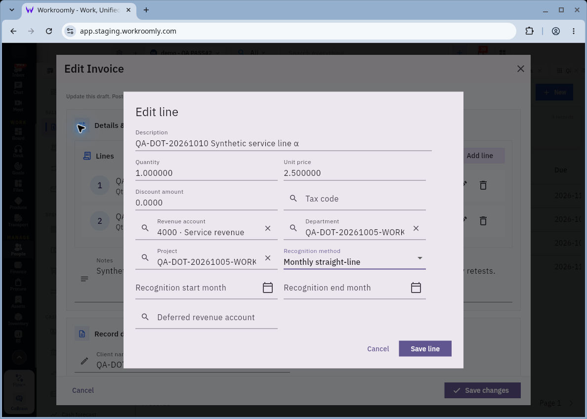
Task: Open People in the dimmed sidebar
Action: [18, 250]
